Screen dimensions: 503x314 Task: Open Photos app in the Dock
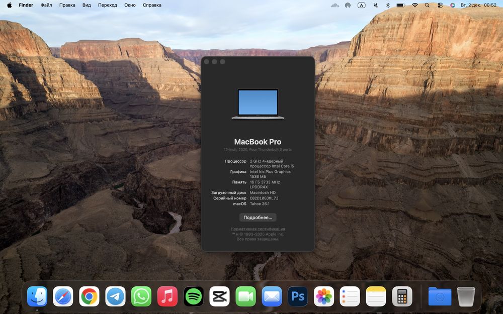click(323, 296)
